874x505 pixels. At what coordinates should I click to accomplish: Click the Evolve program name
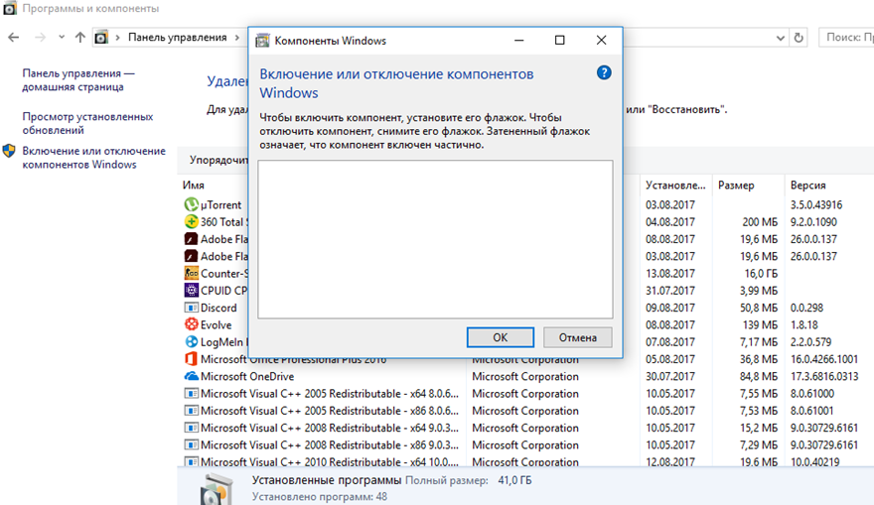point(216,325)
